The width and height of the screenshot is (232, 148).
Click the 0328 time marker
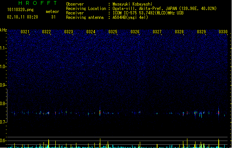pos(179,32)
